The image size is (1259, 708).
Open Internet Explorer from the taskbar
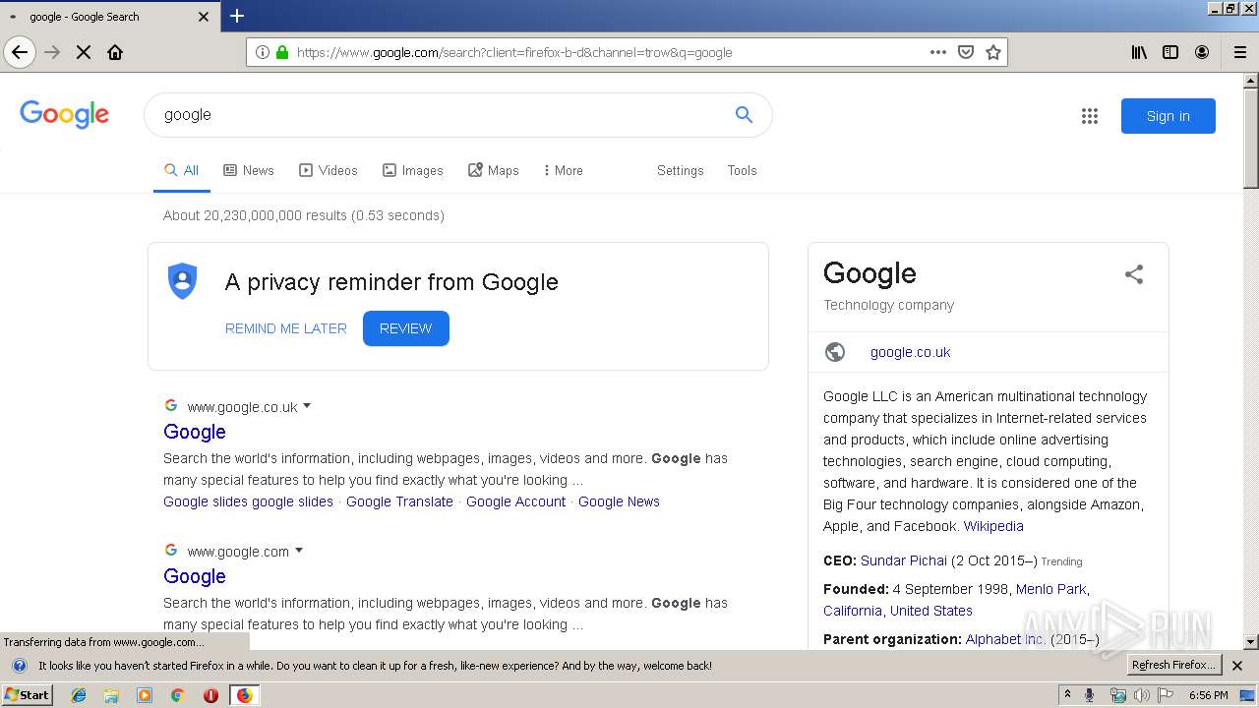click(x=79, y=695)
